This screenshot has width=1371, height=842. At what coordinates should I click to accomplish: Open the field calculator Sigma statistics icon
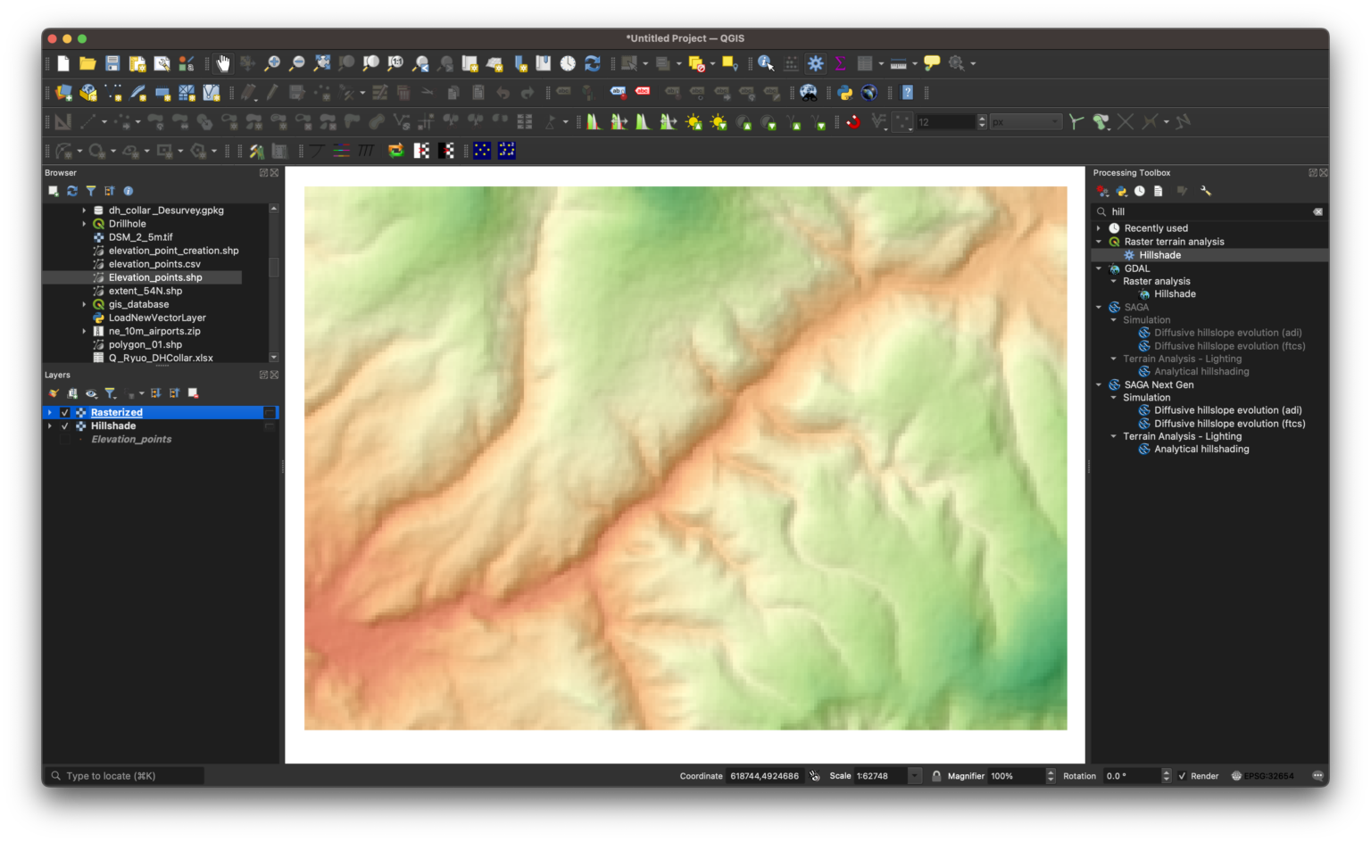click(x=840, y=63)
